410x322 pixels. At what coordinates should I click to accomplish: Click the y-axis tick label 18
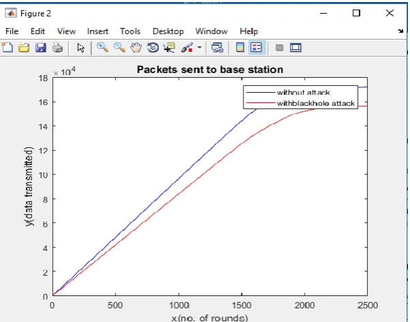(44, 78)
